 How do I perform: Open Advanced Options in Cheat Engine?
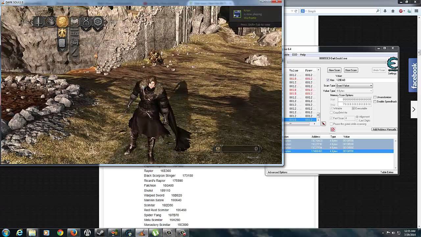click(277, 172)
